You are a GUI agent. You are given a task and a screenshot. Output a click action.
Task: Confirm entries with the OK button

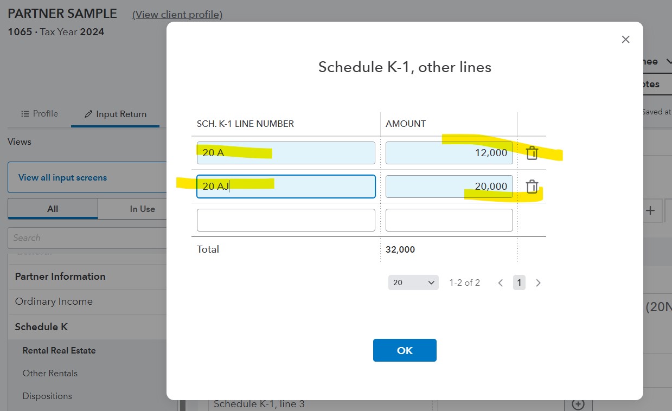405,350
